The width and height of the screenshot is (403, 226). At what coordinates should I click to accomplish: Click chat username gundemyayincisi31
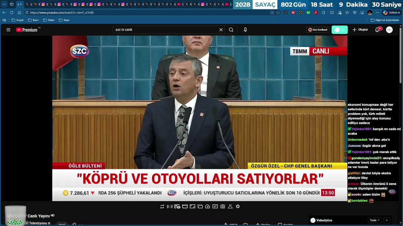[366, 158]
